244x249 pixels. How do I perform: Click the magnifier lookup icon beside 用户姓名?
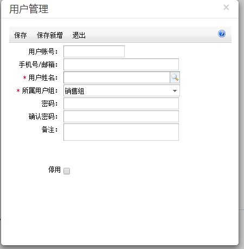pyautogui.click(x=175, y=77)
